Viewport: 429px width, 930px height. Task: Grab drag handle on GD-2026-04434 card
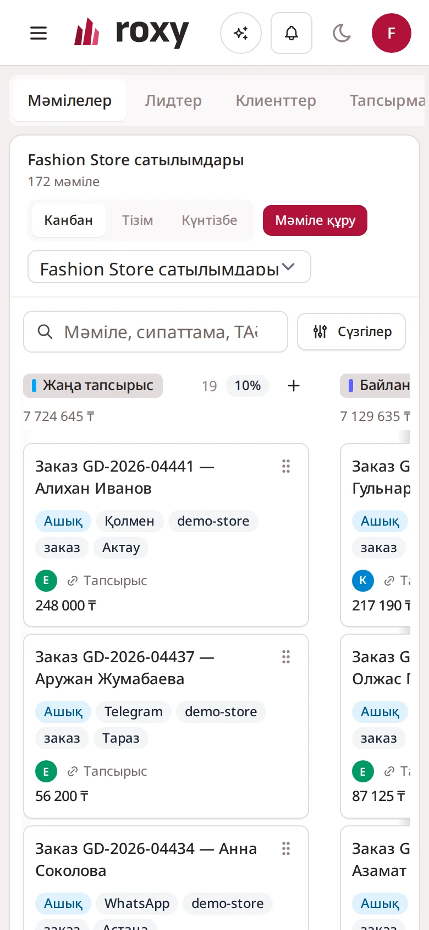tap(286, 848)
